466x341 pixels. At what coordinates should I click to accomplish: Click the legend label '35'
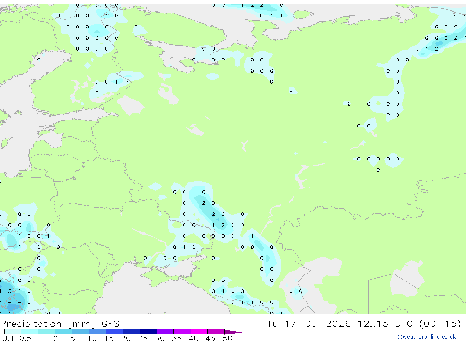coord(177,338)
